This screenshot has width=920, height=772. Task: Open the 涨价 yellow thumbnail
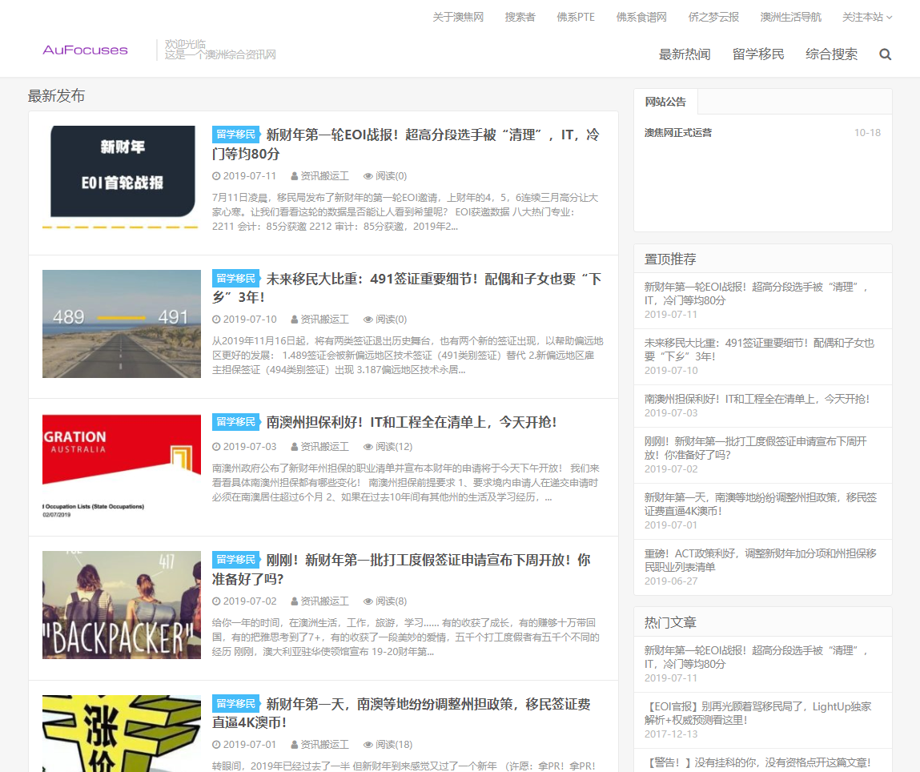(122, 734)
